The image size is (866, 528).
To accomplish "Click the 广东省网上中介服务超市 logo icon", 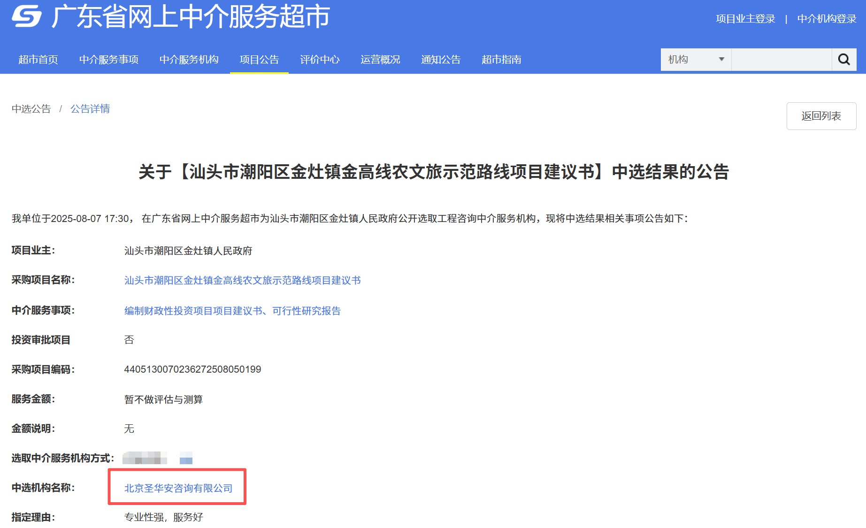I will coord(27,17).
